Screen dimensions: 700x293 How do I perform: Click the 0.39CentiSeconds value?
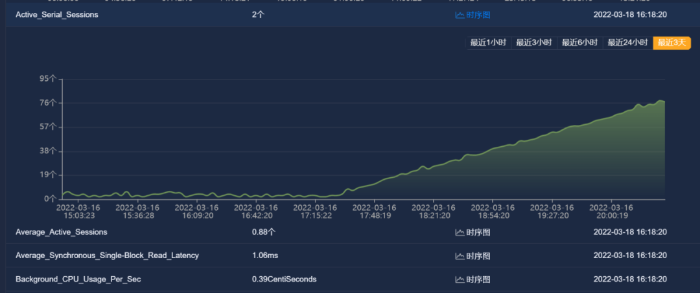point(284,279)
